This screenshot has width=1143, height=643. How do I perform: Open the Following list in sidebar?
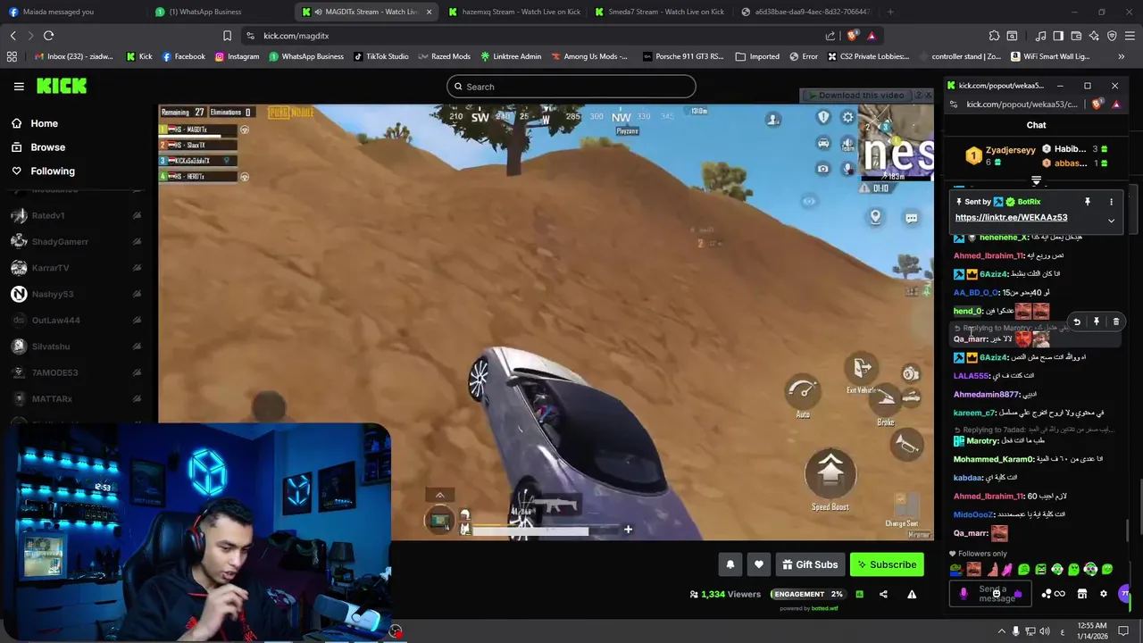pyautogui.click(x=53, y=171)
